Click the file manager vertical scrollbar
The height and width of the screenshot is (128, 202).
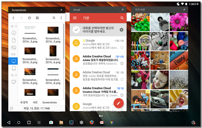coord(63,41)
